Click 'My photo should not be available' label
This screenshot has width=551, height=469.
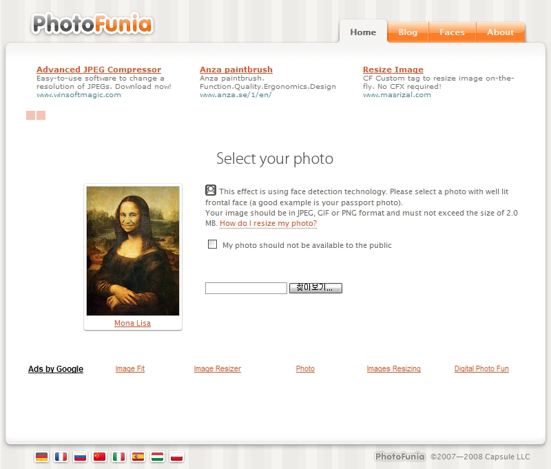306,245
